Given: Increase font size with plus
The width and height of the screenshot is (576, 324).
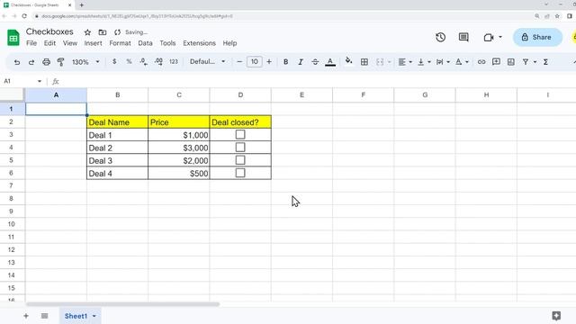Looking at the screenshot, I should coord(269,62).
